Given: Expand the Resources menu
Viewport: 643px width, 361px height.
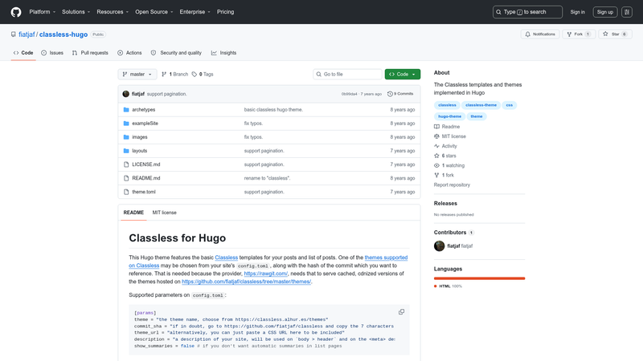Looking at the screenshot, I should pos(113,12).
